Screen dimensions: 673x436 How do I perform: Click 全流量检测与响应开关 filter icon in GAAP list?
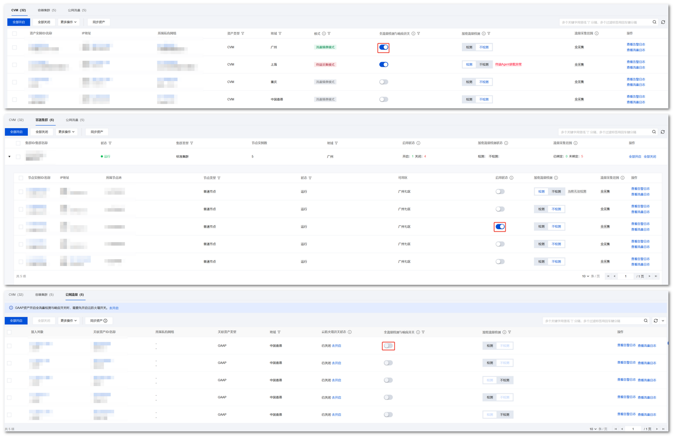[x=423, y=332]
